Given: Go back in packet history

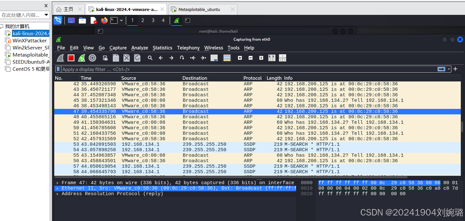Looking at the screenshot, I should [161, 58].
